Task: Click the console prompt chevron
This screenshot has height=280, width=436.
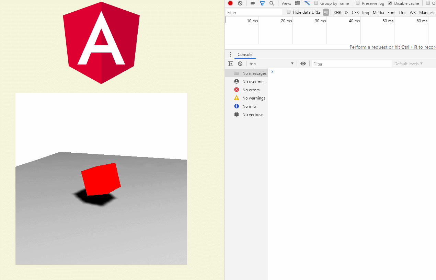Action: coord(272,72)
